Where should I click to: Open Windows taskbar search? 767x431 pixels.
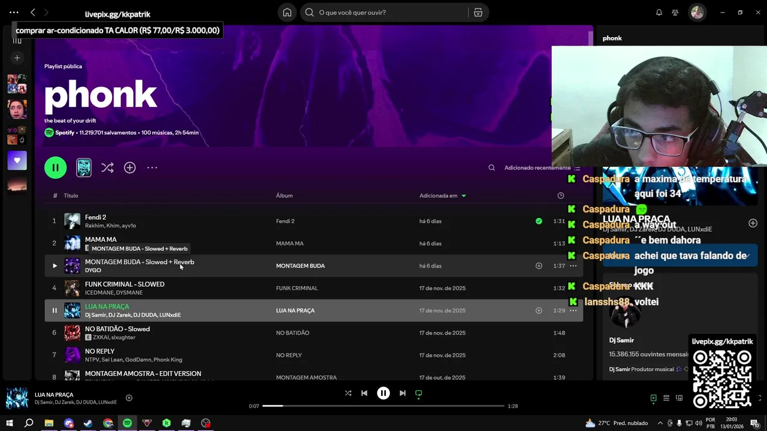29,423
